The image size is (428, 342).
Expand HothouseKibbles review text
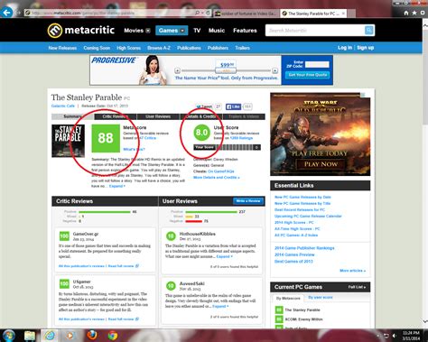224,256
